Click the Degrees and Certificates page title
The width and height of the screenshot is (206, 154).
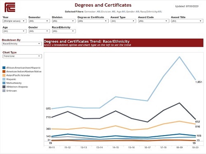(x=103, y=5)
